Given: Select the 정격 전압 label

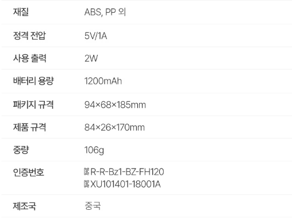Looking at the screenshot, I should click(29, 36).
